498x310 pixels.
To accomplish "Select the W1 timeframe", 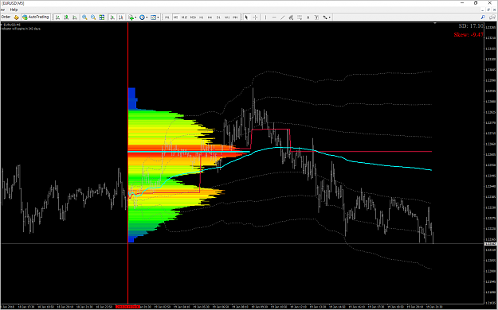I will (x=227, y=17).
